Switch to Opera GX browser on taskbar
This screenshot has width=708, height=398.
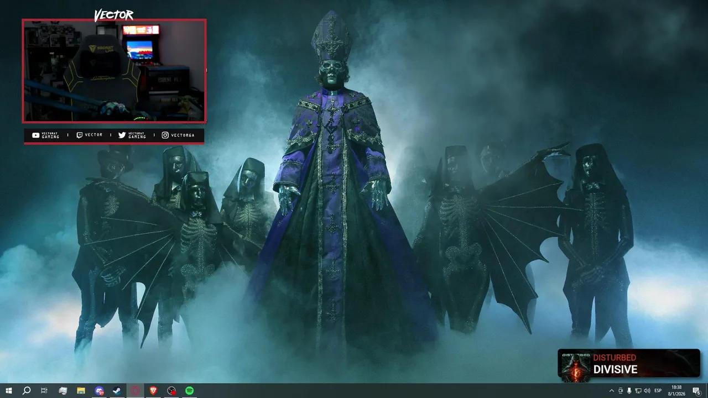pyautogui.click(x=135, y=391)
